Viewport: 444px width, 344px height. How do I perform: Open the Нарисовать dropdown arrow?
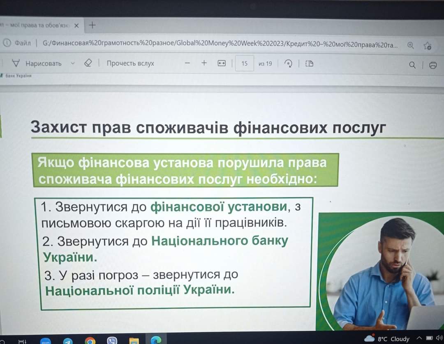(x=73, y=63)
